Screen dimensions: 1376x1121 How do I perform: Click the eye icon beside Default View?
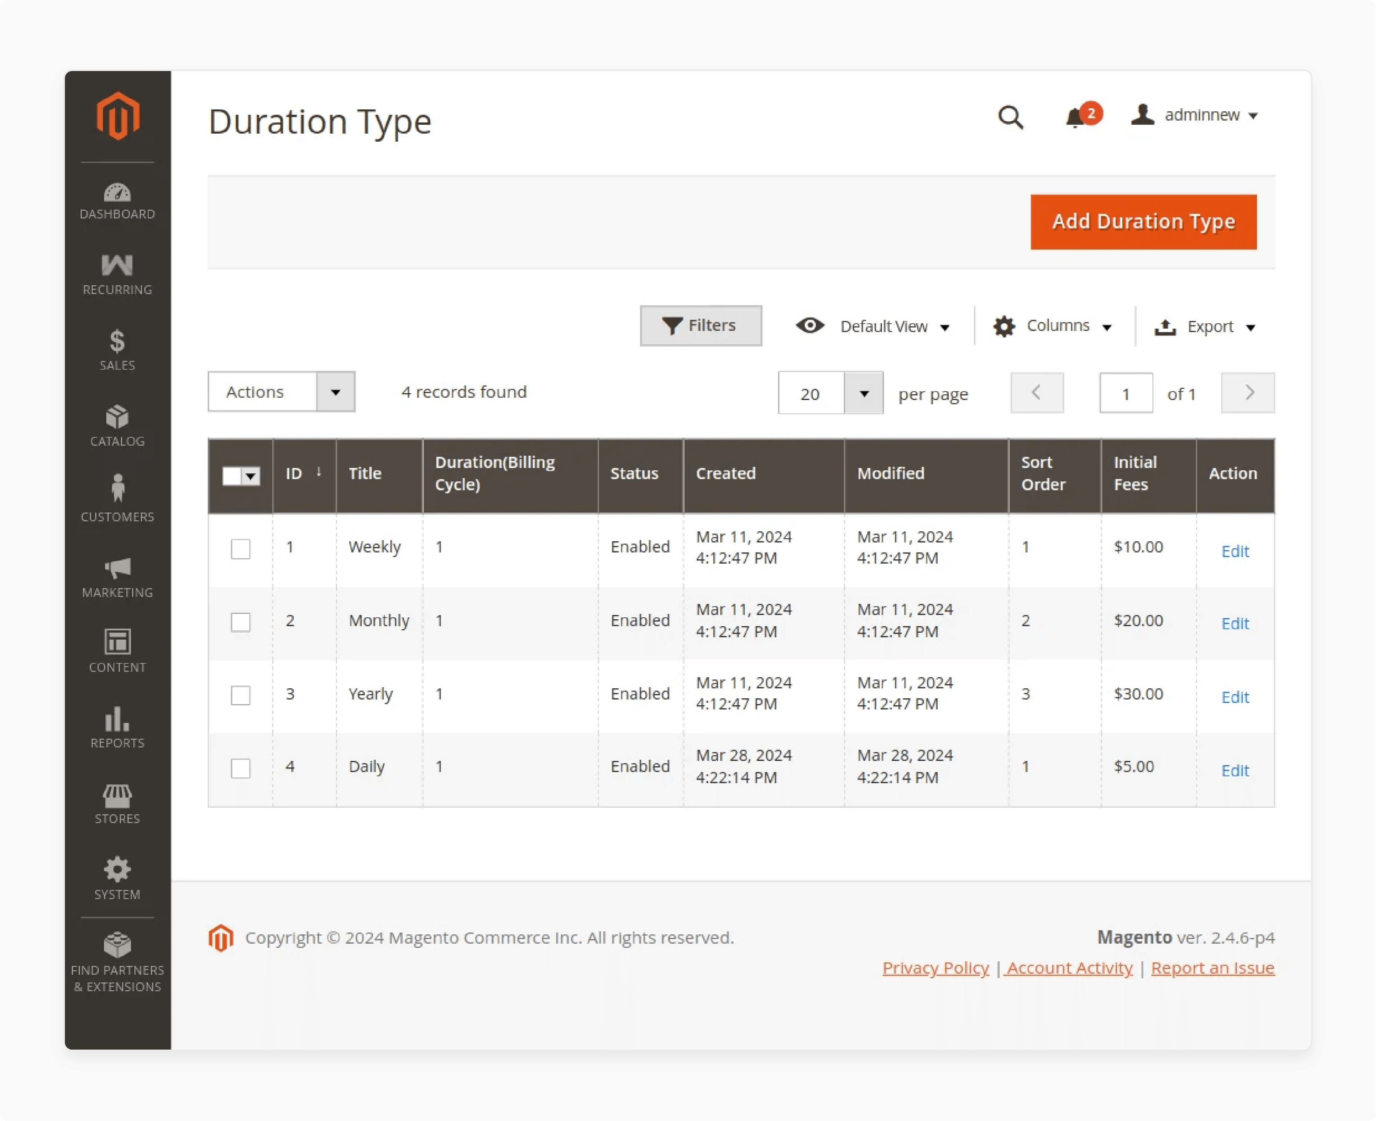pos(810,326)
